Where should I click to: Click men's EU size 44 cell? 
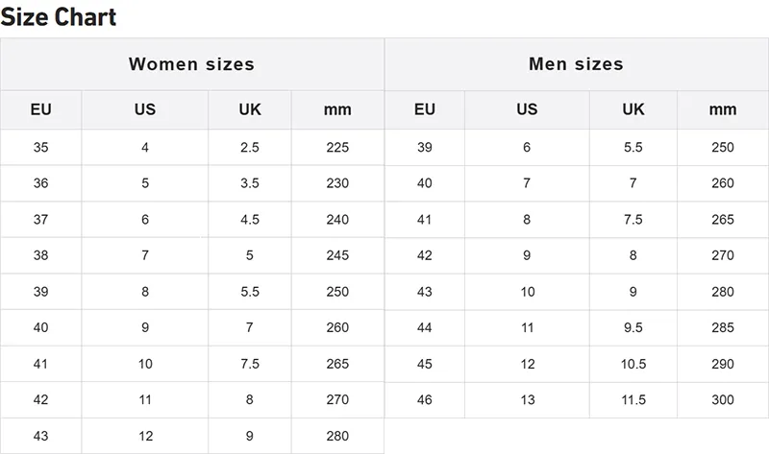(425, 327)
